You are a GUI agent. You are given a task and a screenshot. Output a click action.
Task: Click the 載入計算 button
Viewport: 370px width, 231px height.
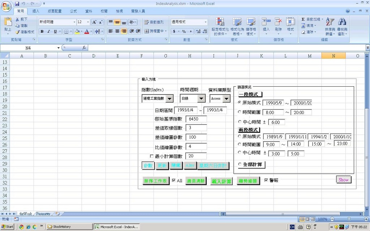(x=221, y=181)
